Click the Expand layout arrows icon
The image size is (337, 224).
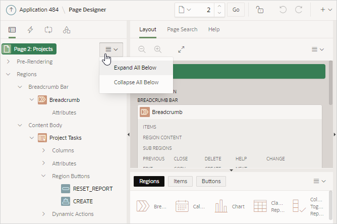[x=182, y=49]
